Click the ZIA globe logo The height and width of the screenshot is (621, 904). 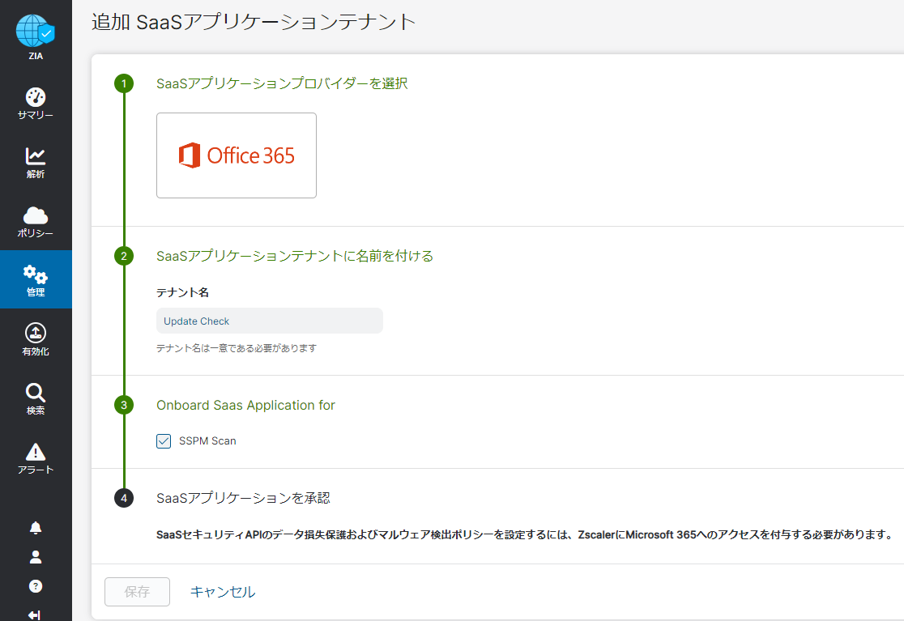point(35,31)
